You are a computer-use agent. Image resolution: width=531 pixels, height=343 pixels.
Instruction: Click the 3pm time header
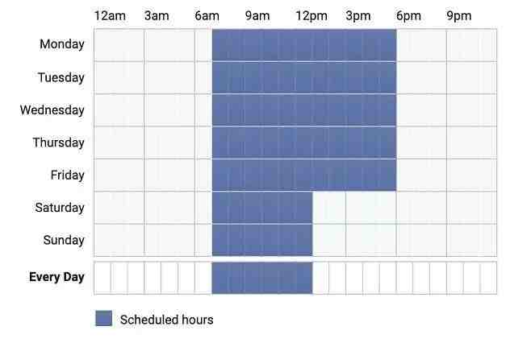[x=358, y=16]
